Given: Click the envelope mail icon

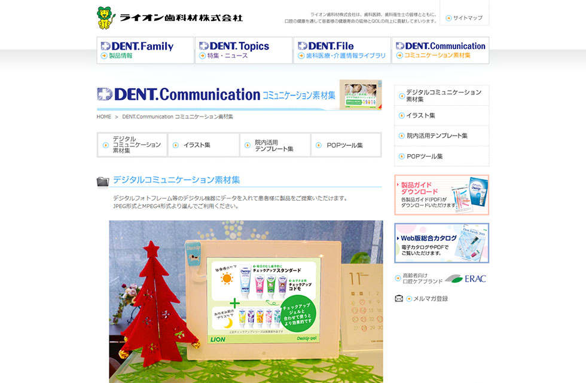Looking at the screenshot, I should coord(399,299).
